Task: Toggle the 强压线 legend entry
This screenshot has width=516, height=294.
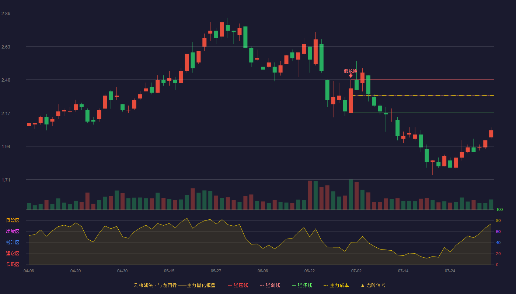Action: pos(238,285)
